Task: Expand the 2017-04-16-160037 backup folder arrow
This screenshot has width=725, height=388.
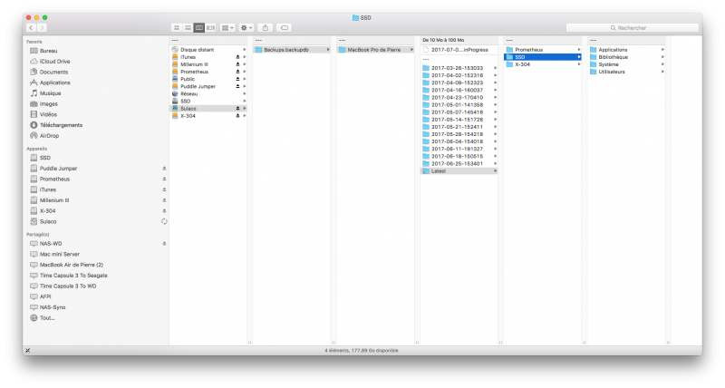Action: (495, 90)
